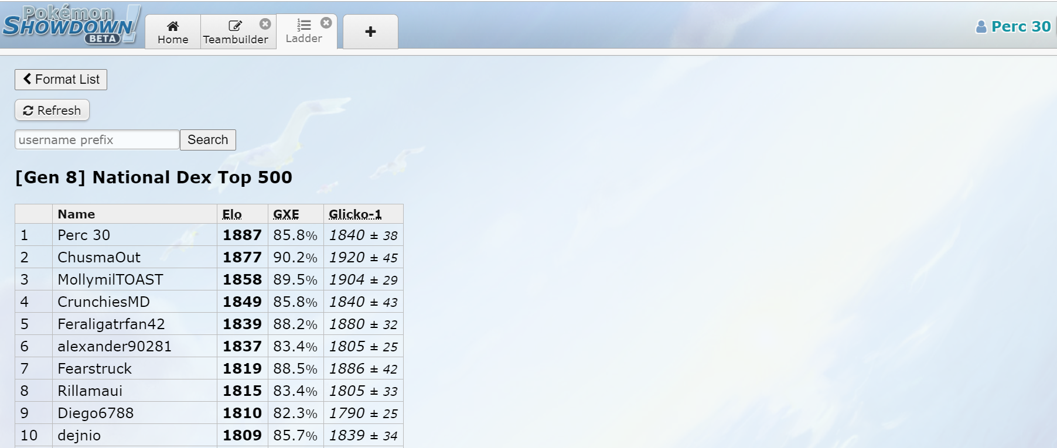Click the Glicko-1 value 1839 ± 34
Screen dimensions: 1057x448
point(363,436)
